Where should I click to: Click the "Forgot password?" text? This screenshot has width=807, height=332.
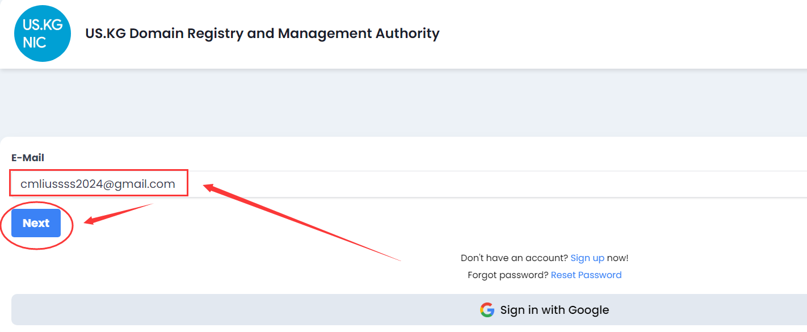[508, 275]
